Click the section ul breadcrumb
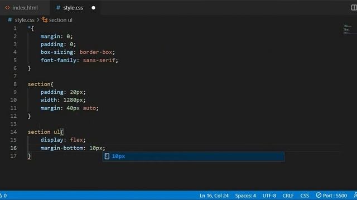This screenshot has width=357, height=200. [x=61, y=20]
